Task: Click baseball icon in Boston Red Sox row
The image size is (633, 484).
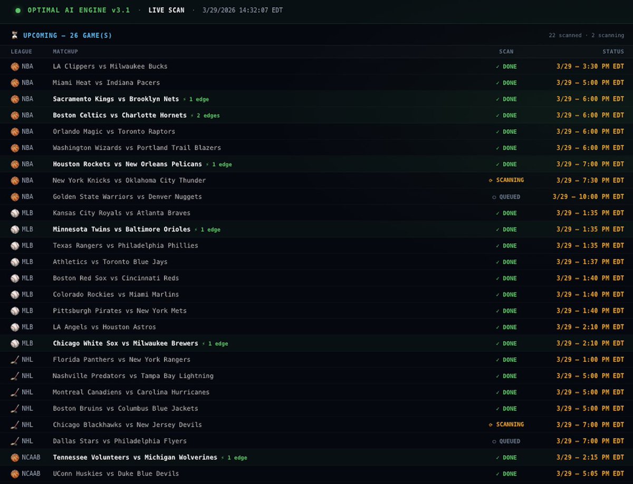Action: coord(15,279)
